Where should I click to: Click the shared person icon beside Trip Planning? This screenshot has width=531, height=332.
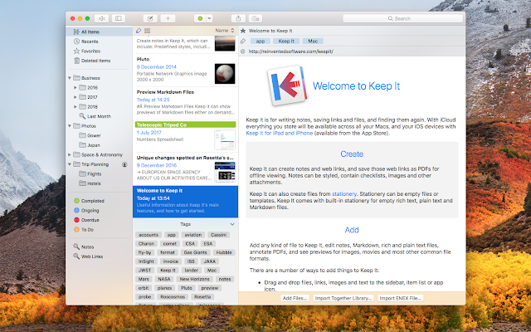coord(124,164)
